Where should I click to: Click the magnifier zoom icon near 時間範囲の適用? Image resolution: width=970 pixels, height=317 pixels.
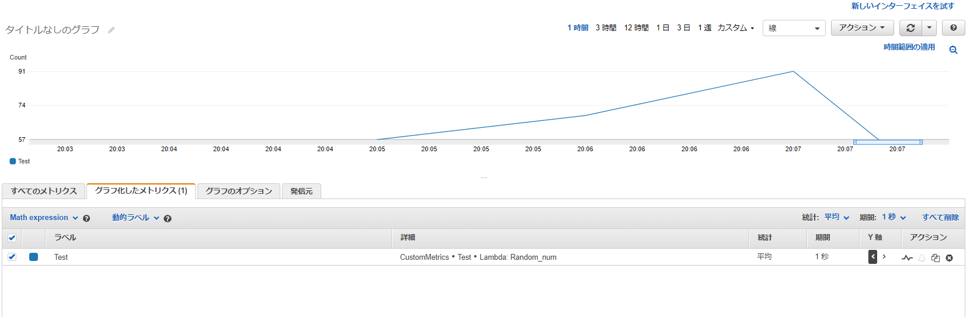(x=953, y=50)
